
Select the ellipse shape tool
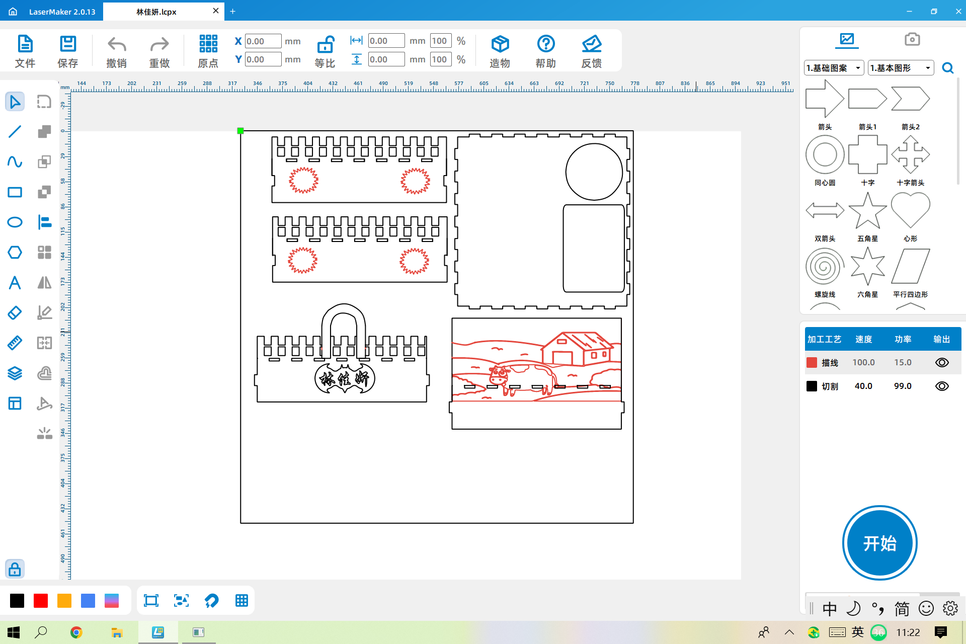pos(15,221)
